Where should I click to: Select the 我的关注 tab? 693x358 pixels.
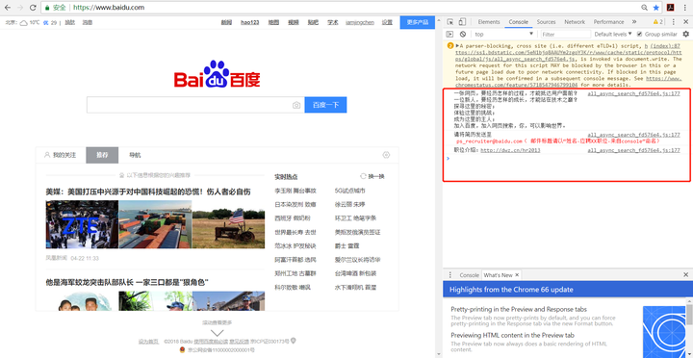61,155
